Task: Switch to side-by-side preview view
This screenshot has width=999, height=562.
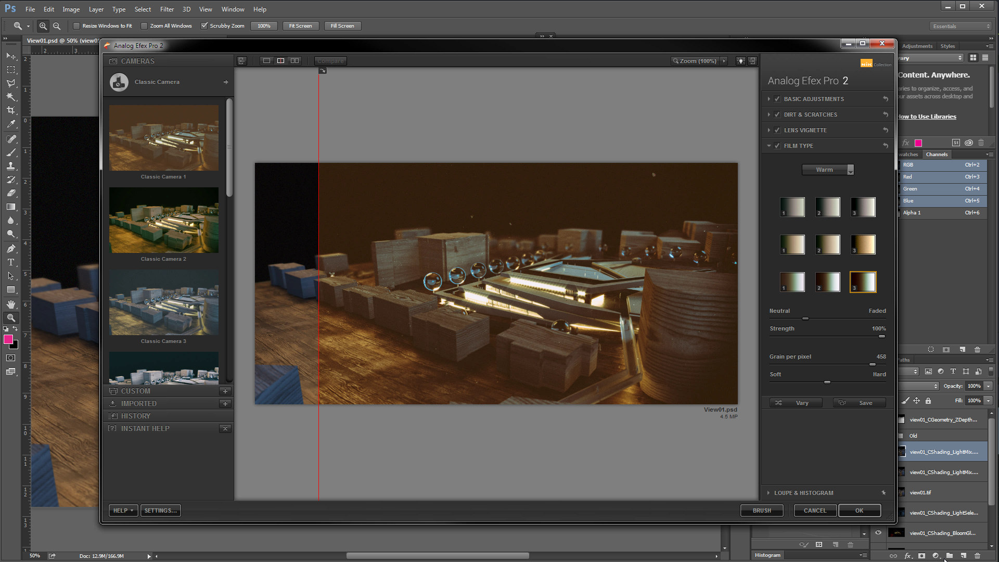Action: [x=294, y=61]
